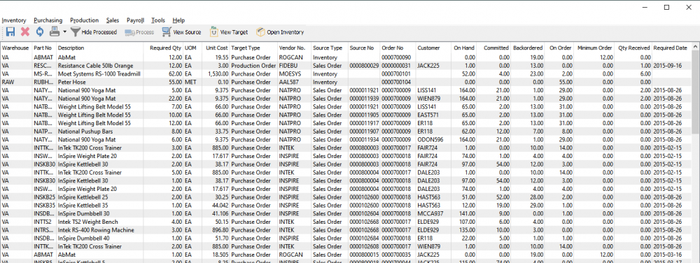Select the National Pushup Bars row
This screenshot has width=700, height=263.
click(346, 131)
